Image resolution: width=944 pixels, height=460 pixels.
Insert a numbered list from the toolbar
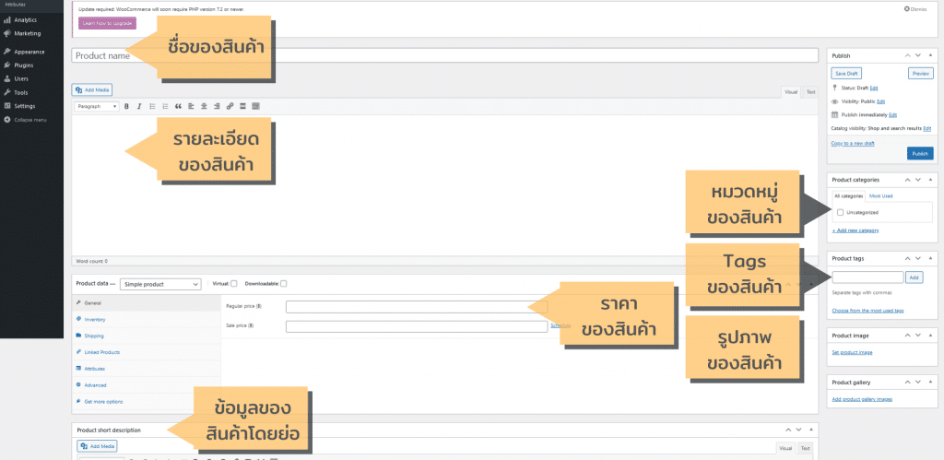165,106
